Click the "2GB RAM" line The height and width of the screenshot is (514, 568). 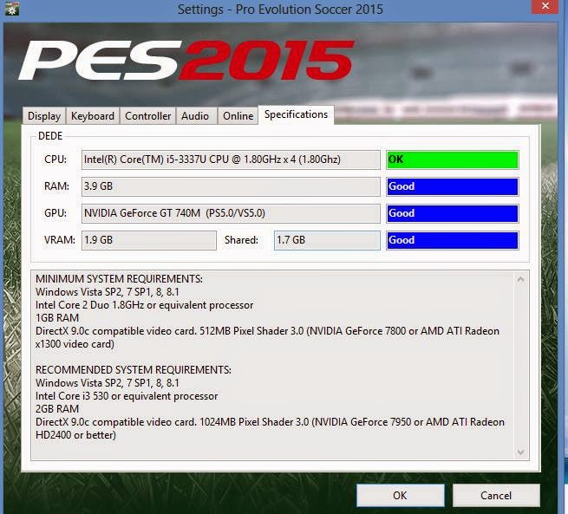point(57,408)
